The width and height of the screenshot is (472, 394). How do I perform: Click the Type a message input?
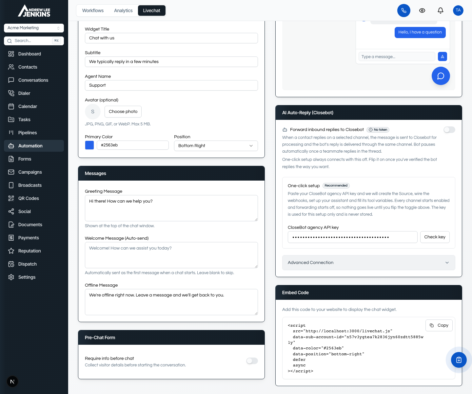point(397,56)
